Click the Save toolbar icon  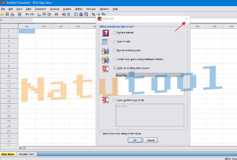[7, 14]
